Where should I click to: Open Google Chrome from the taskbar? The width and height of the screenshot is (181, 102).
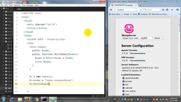pyautogui.click(x=36, y=99)
